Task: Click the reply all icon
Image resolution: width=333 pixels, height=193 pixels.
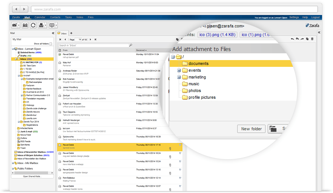Action: 297,39
